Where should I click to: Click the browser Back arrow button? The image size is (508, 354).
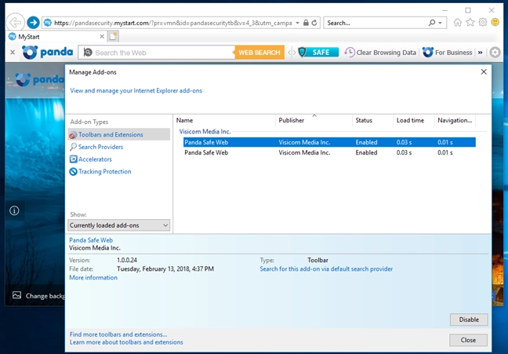[x=15, y=23]
